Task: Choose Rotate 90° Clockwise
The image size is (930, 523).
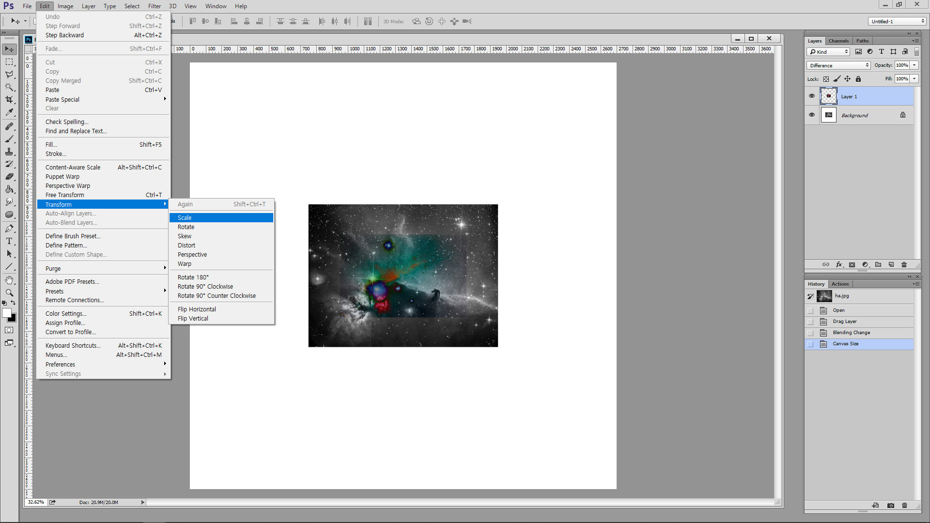Action: [x=221, y=287]
